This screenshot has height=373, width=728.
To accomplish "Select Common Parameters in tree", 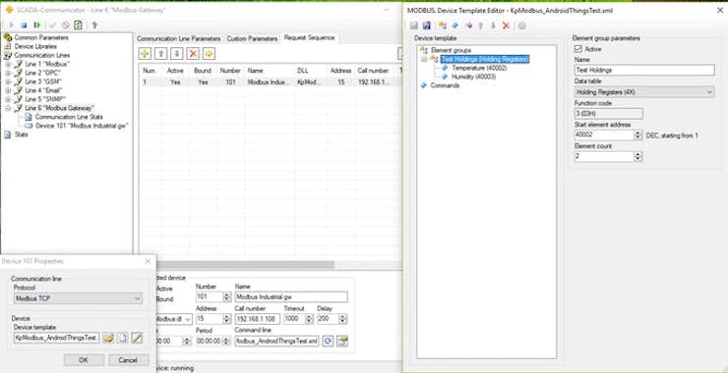I will tap(41, 37).
